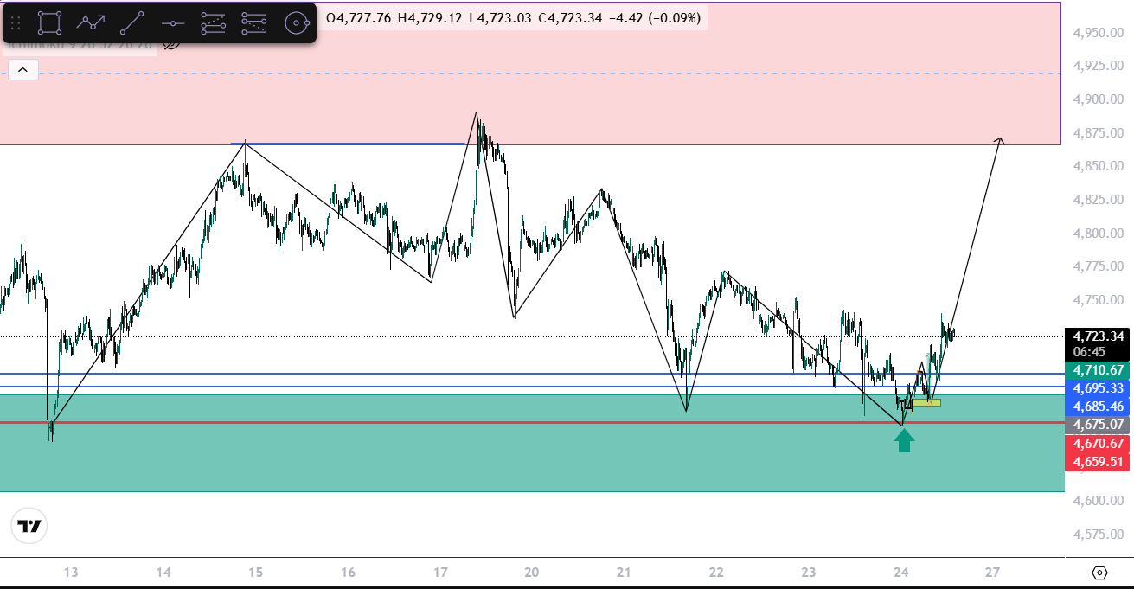Image resolution: width=1134 pixels, height=589 pixels.
Task: Click the 4,850.00 price axis label
Action: [x=1097, y=166]
